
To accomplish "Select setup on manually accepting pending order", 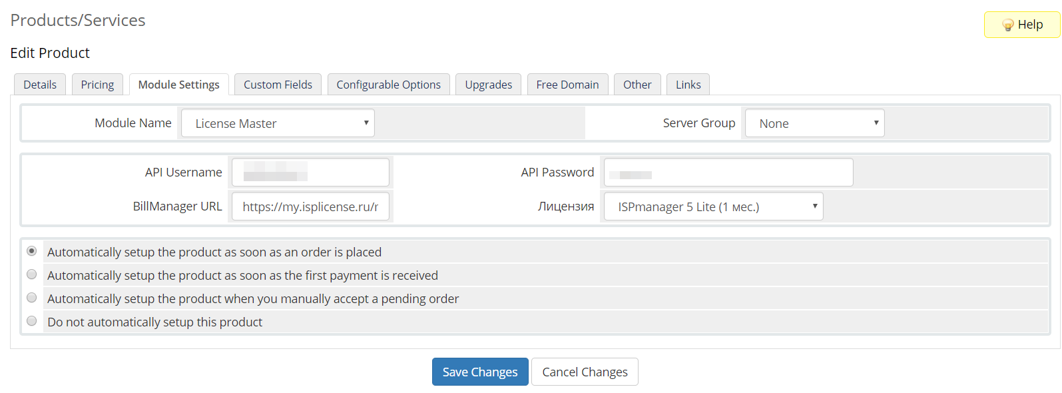I will pyautogui.click(x=31, y=298).
